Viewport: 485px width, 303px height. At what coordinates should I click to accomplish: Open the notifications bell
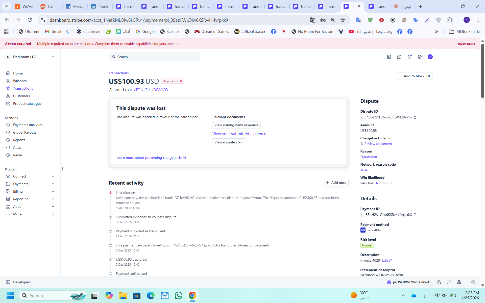pos(409,57)
